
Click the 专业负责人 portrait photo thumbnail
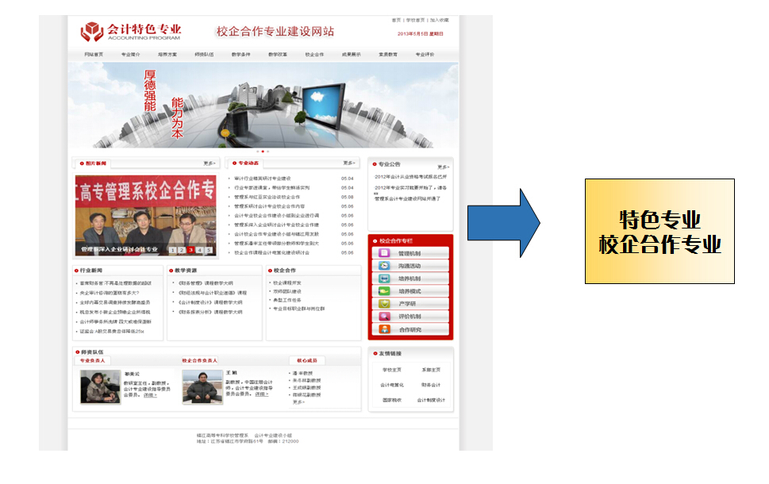tap(100, 387)
